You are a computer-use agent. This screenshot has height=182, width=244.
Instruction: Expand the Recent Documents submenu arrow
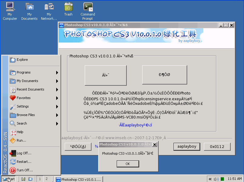point(57,90)
